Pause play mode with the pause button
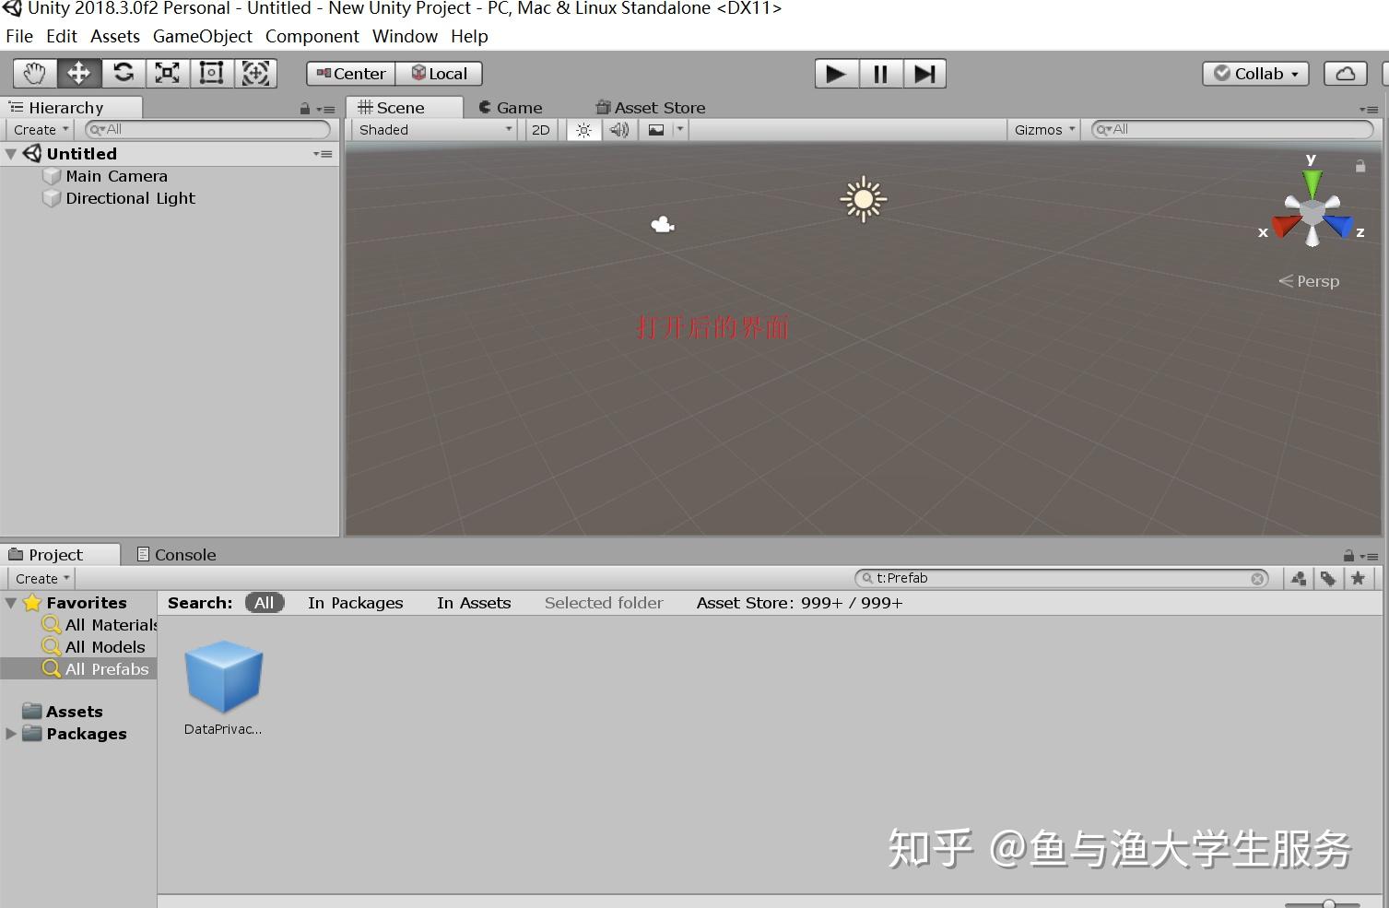 (x=880, y=73)
